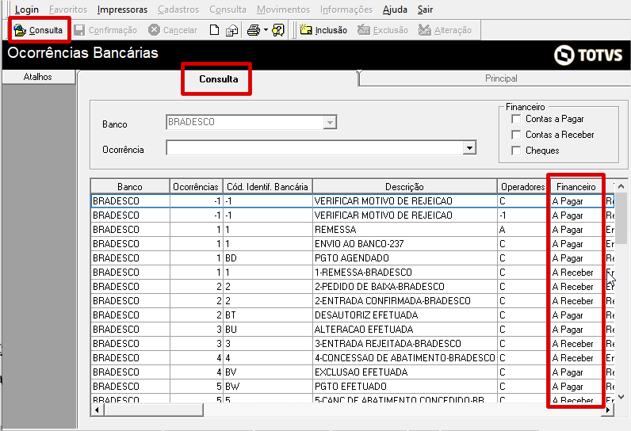Expand the Banco dropdown arrow
631x431 pixels.
pos(330,122)
